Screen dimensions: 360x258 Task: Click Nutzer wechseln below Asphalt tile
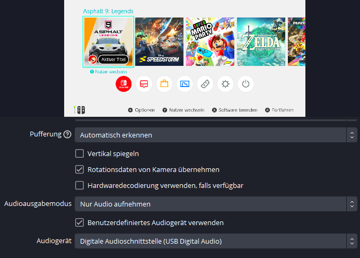[108, 72]
